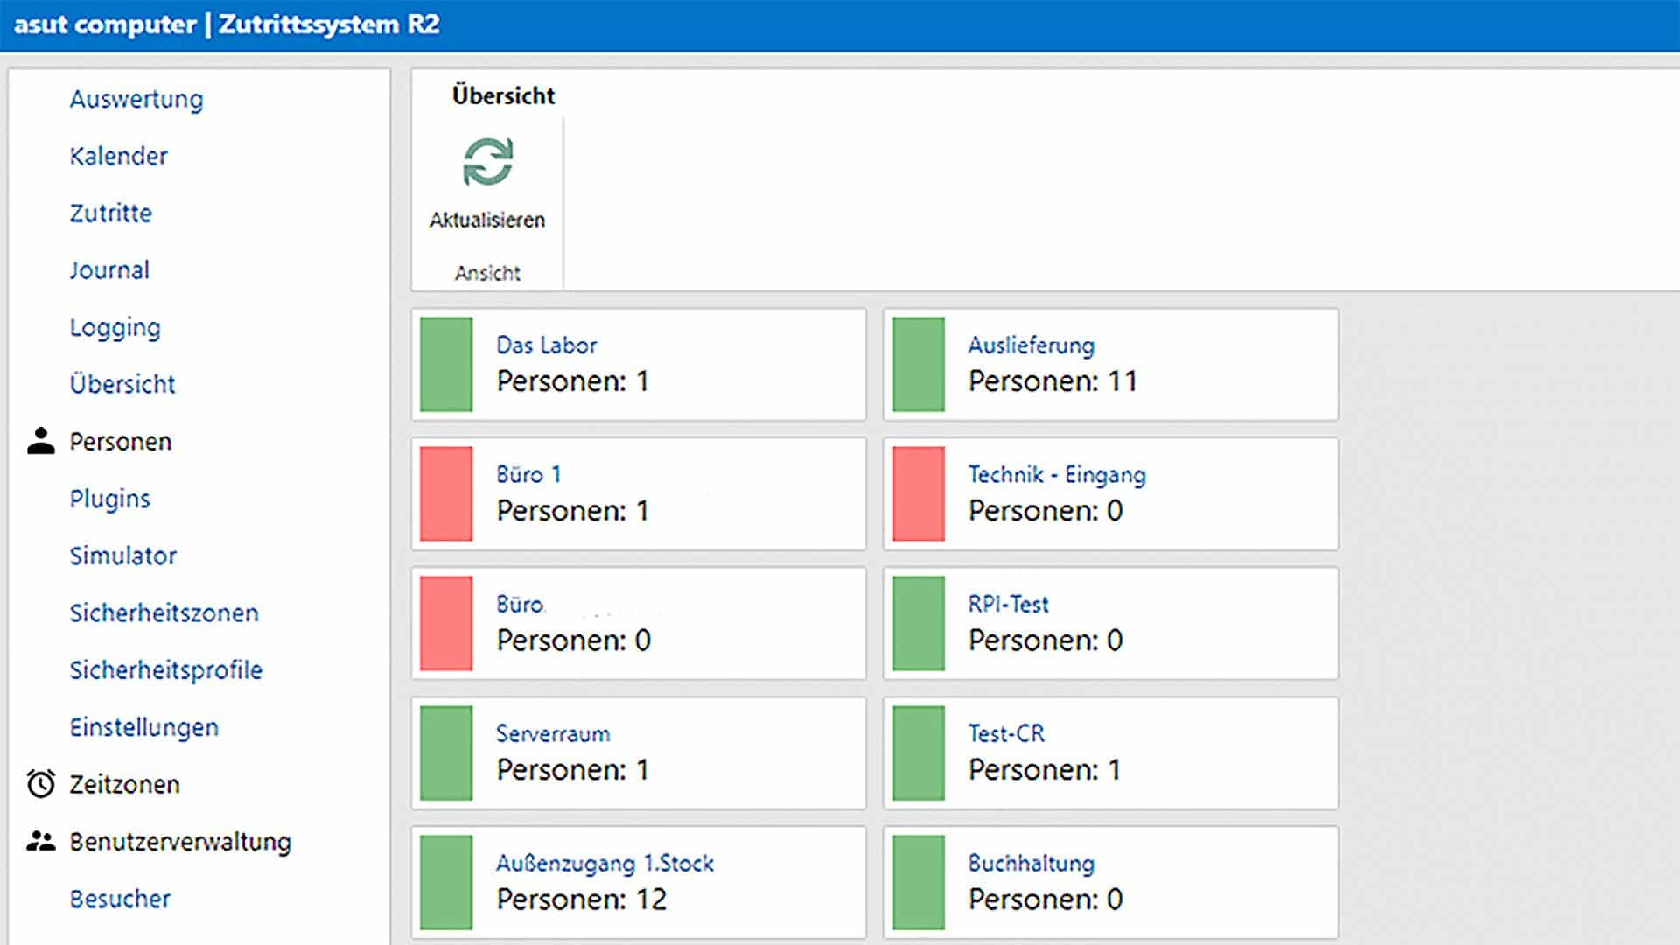The width and height of the screenshot is (1680, 945).
Task: Open the Simulator sidebar item
Action: pyautogui.click(x=123, y=556)
